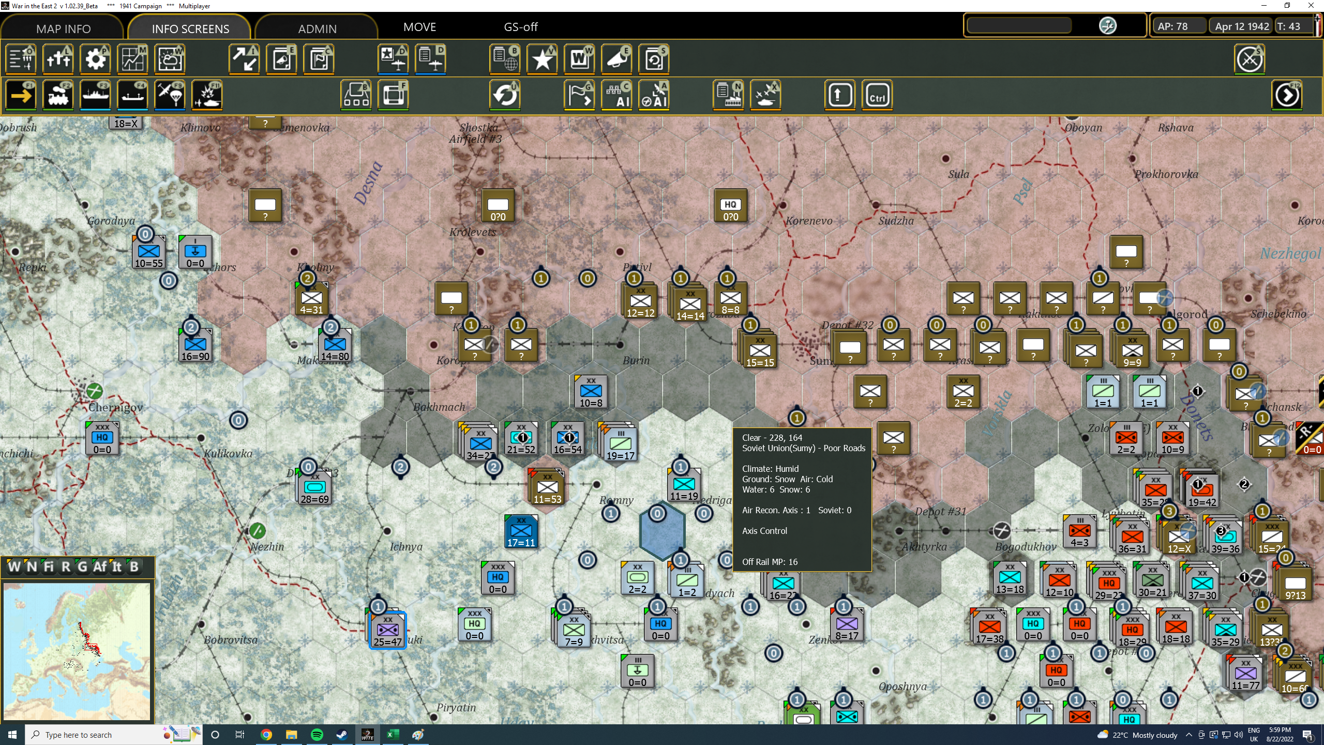The image size is (1324, 745).
Task: Switch to the ADMIN tab
Action: pyautogui.click(x=317, y=28)
